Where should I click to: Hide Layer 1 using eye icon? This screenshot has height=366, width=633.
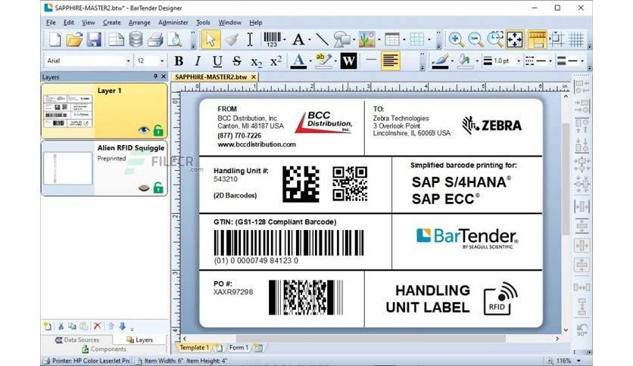tap(144, 130)
